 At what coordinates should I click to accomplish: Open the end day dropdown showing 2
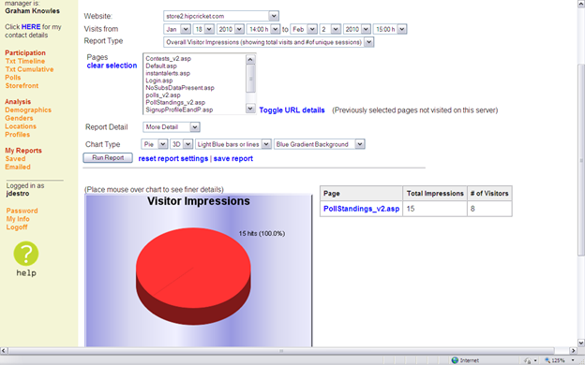[x=330, y=29]
